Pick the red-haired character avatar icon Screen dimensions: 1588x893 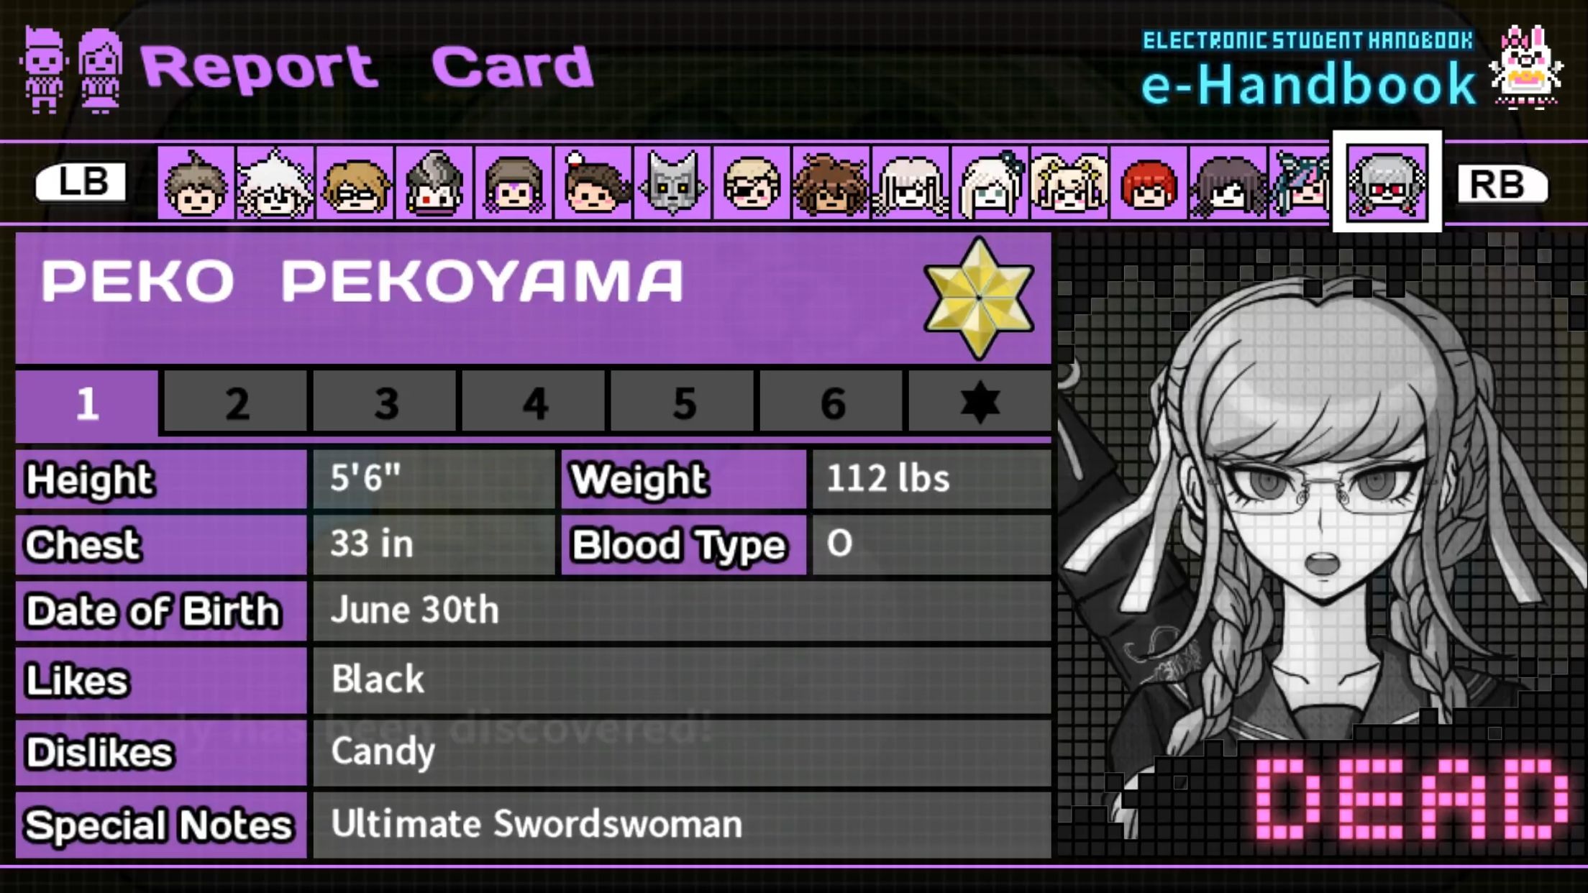1149,183
